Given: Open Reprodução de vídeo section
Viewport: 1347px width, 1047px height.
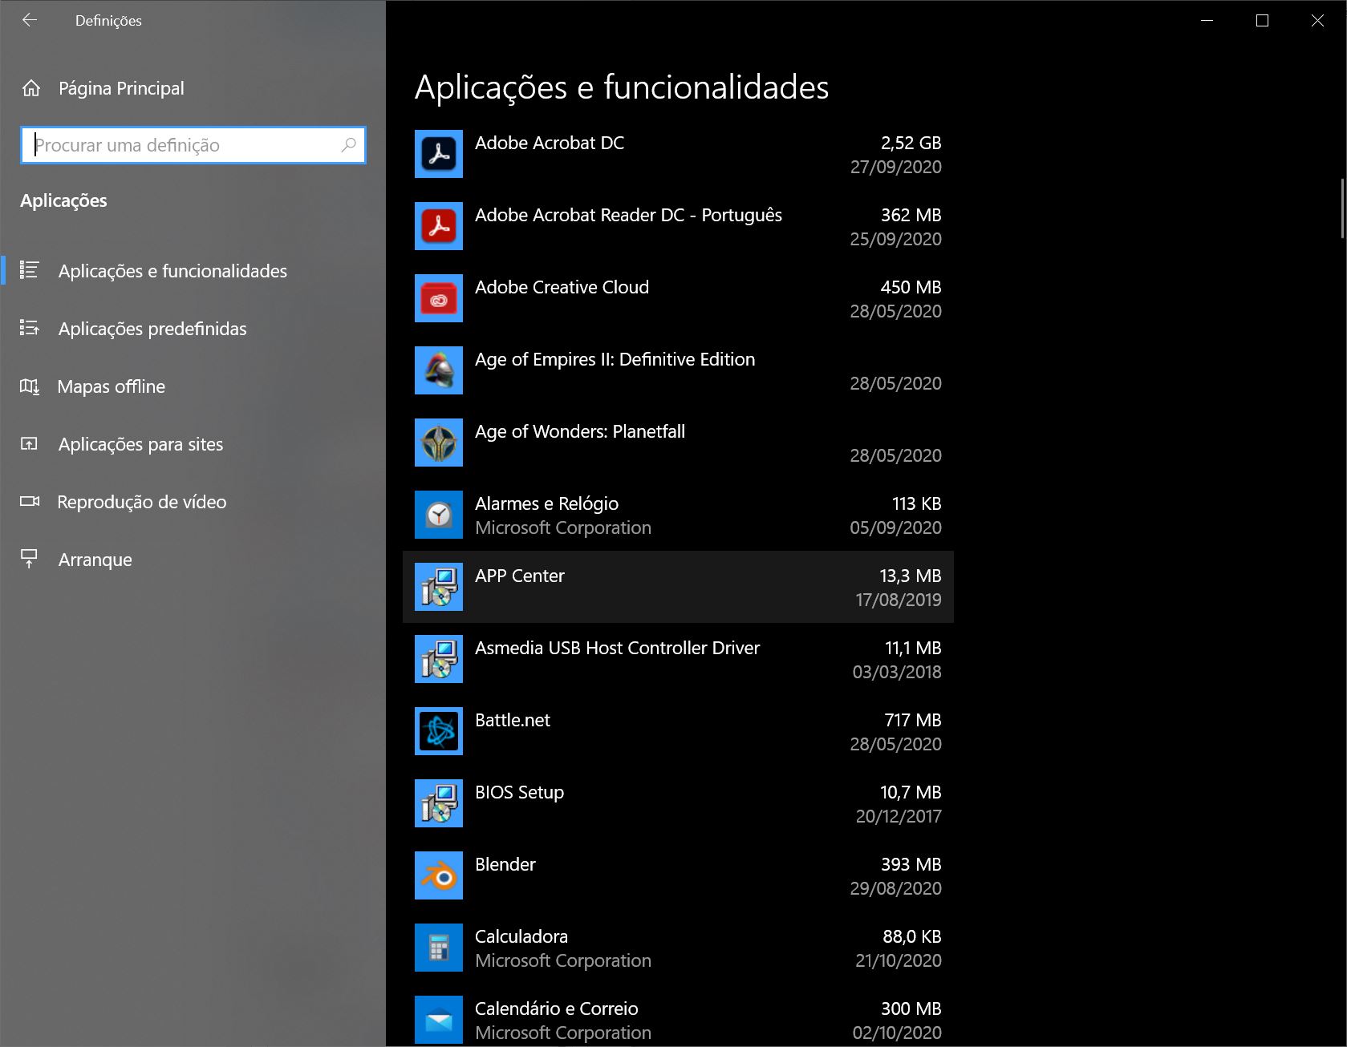Looking at the screenshot, I should (193, 502).
